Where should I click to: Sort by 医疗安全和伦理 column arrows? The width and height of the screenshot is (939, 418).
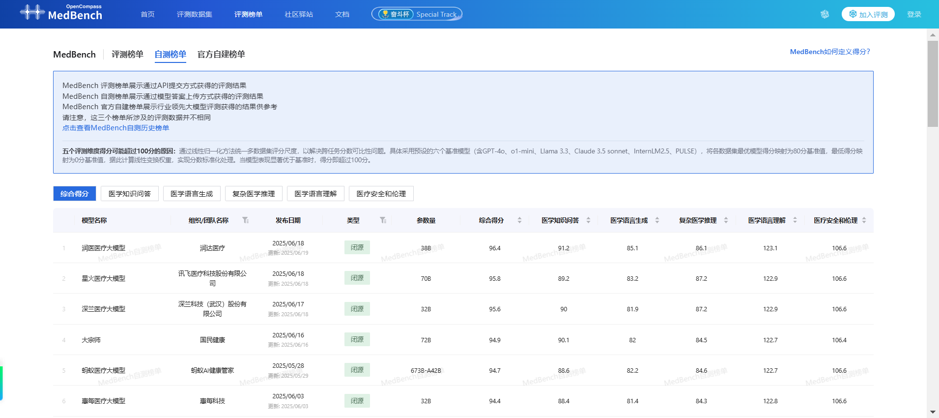864,220
